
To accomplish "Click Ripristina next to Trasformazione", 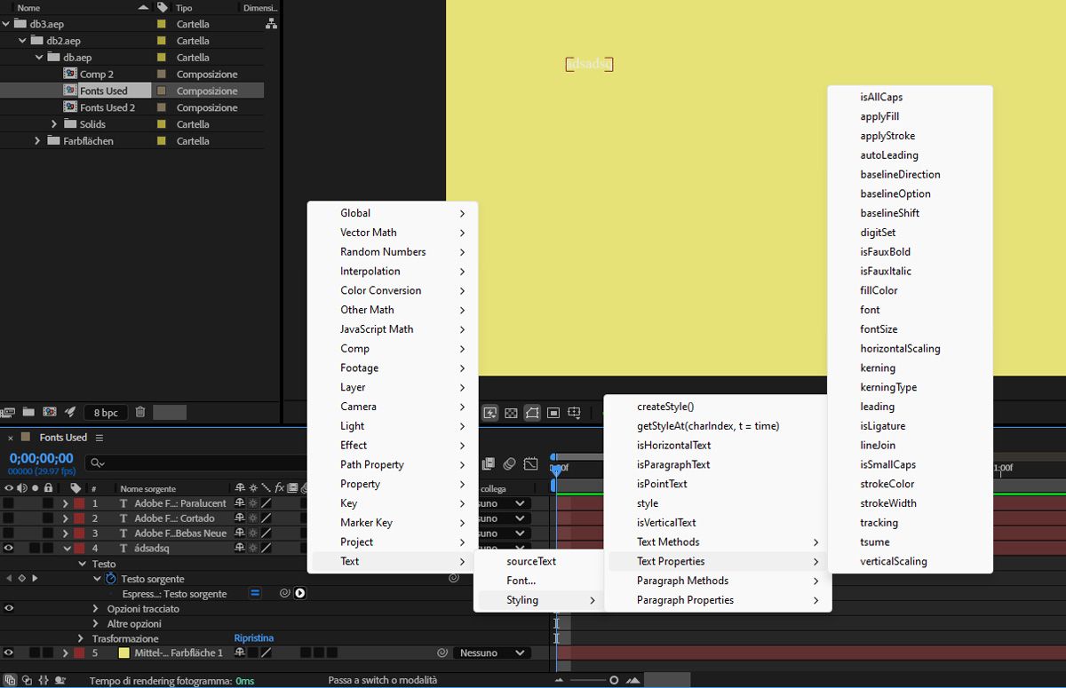I will 254,638.
